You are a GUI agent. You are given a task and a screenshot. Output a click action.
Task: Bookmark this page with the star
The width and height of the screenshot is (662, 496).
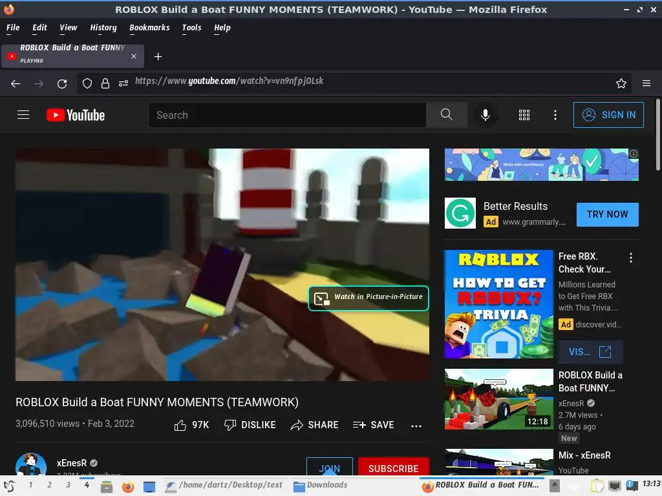click(621, 83)
